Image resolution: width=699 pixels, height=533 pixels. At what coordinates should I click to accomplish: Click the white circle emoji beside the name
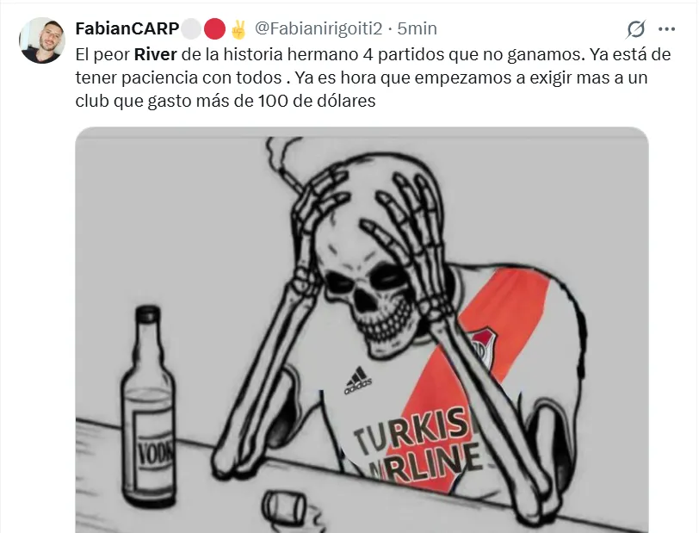191,29
